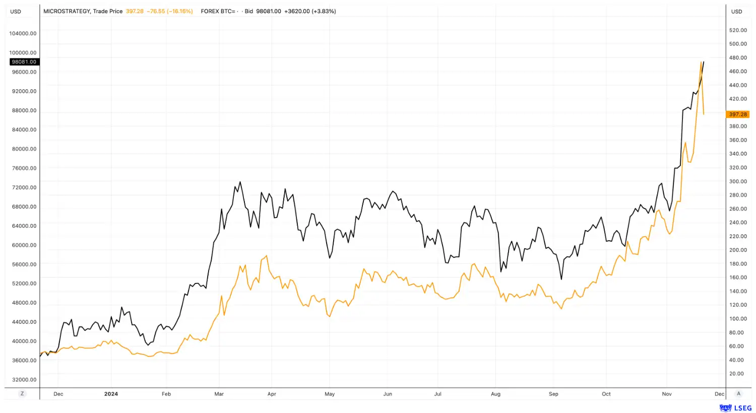The height and width of the screenshot is (413, 756).
Task: Click the 240.00 label on the MicroStrategy axis
Action: (x=738, y=222)
